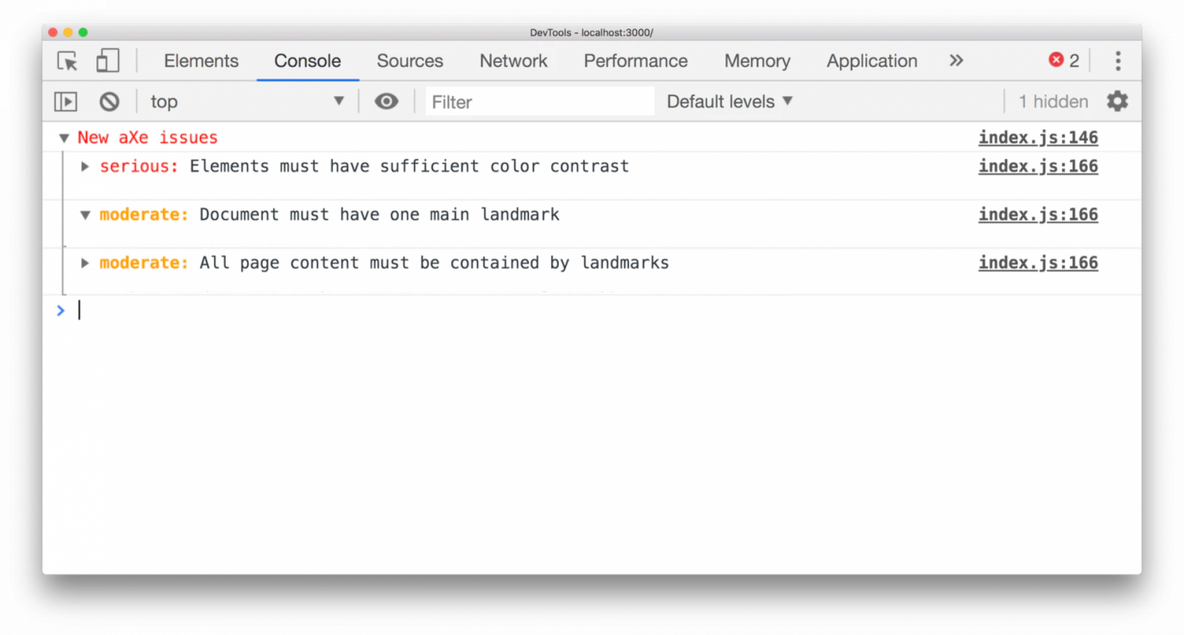The width and height of the screenshot is (1184, 635).
Task: Collapse the main landmark issue
Action: tap(85, 215)
